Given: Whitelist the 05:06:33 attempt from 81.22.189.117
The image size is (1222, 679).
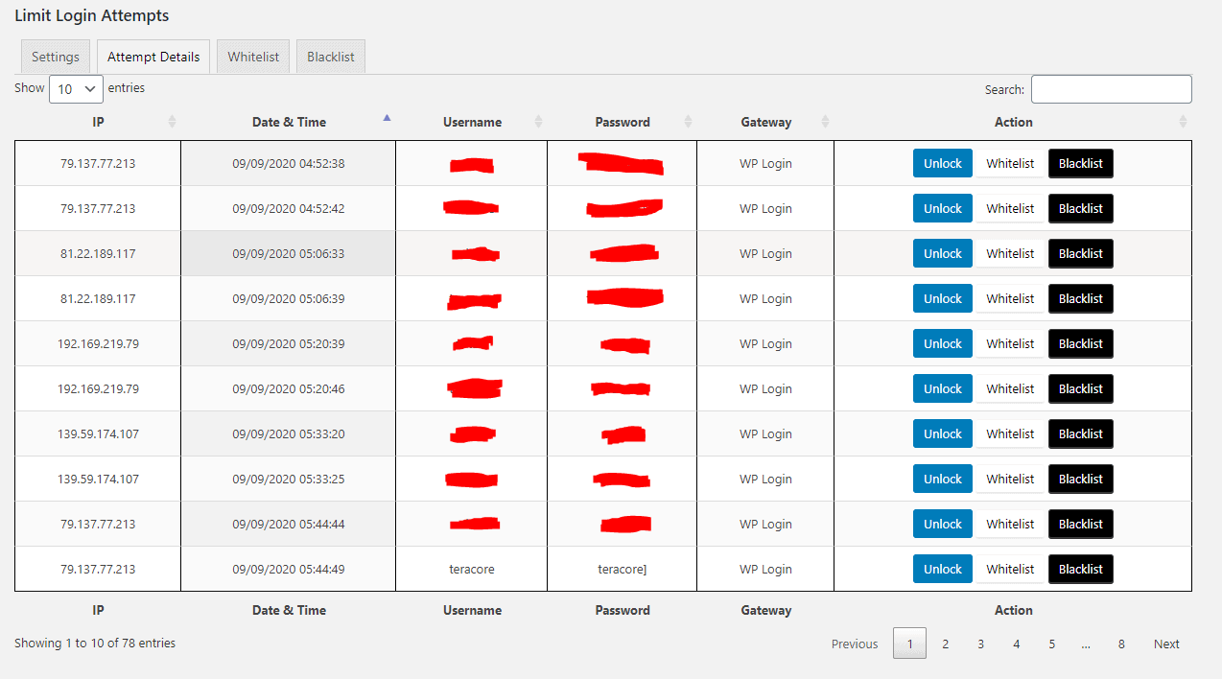Looking at the screenshot, I should pos(1010,253).
